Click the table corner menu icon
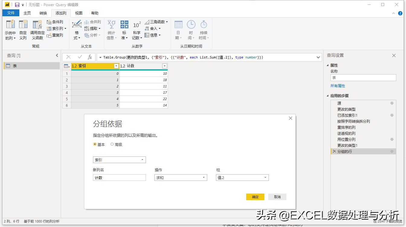Viewport: 406px width, 227px height. pos(67,66)
